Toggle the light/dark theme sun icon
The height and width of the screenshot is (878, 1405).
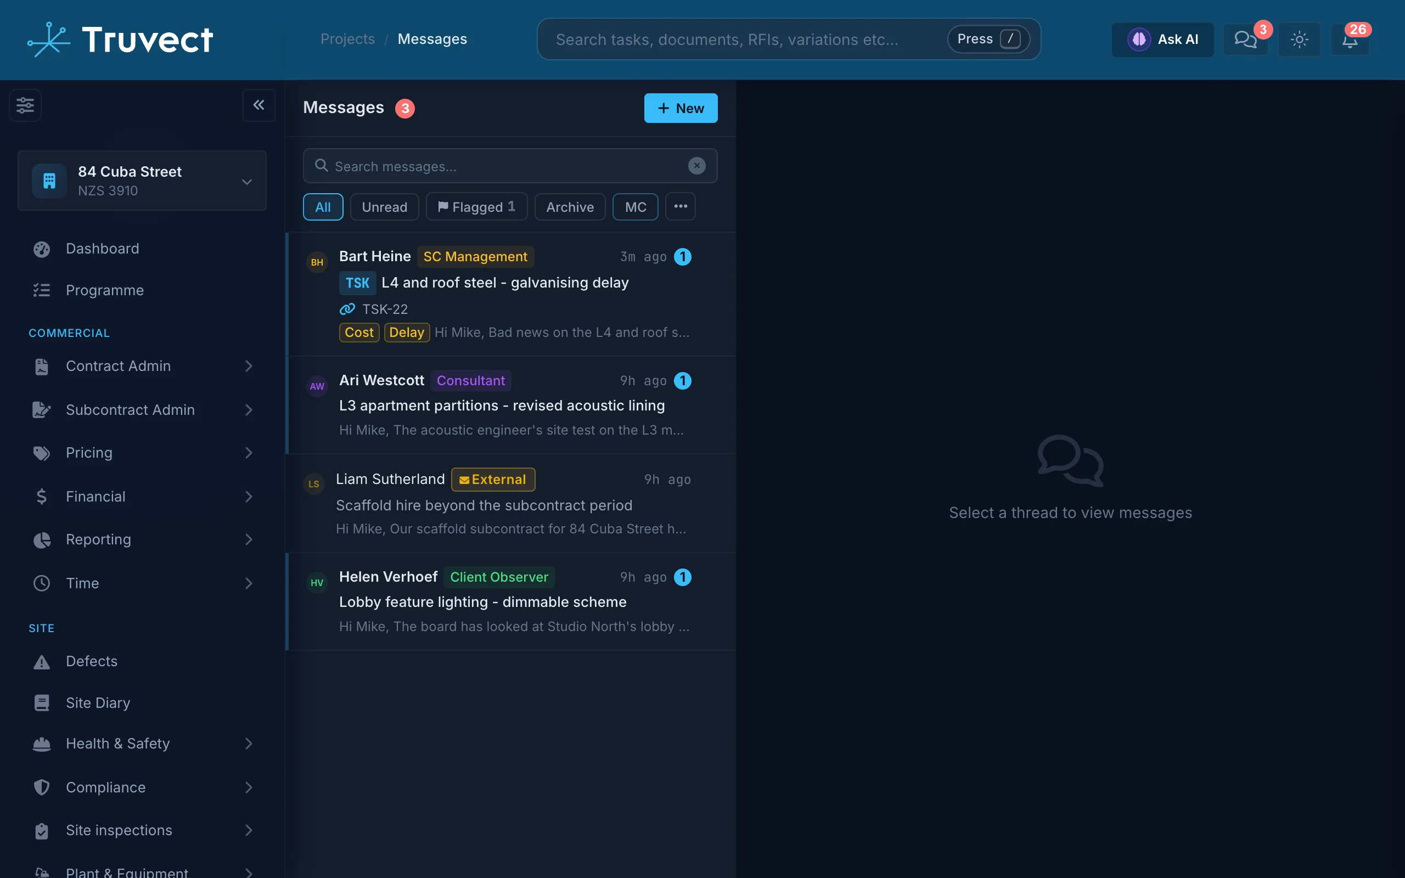pos(1299,40)
